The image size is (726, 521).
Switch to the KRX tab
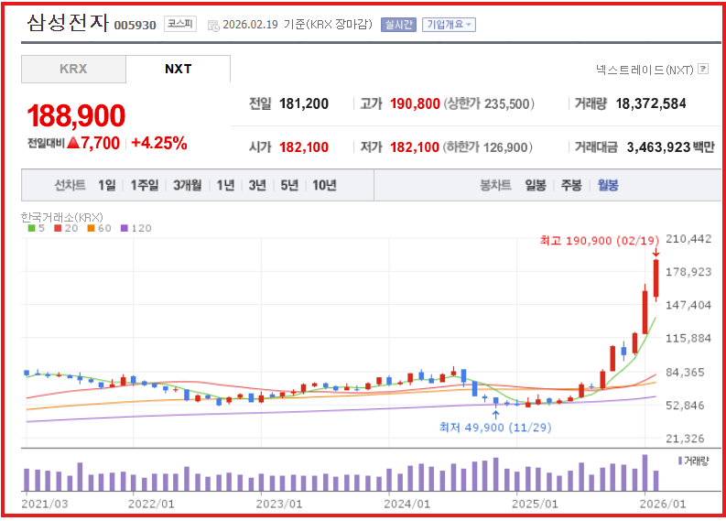point(73,69)
